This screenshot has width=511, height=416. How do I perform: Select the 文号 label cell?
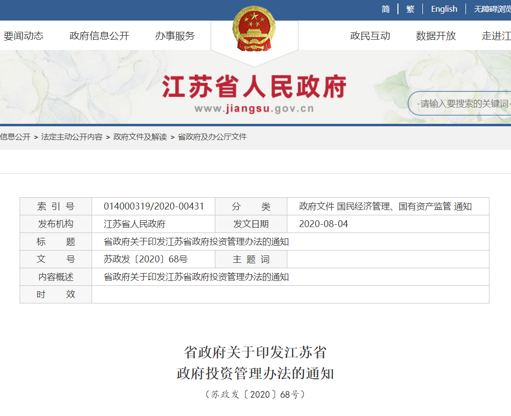56,259
